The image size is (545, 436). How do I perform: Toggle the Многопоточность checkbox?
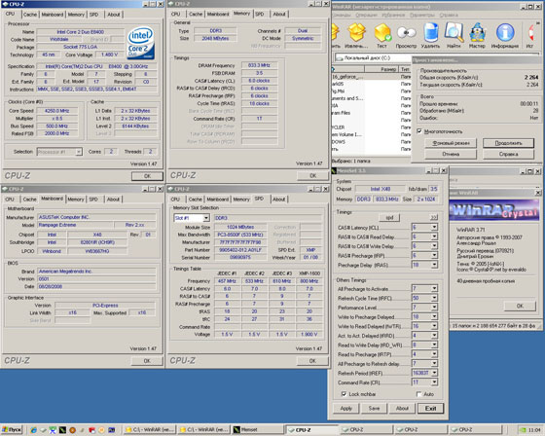pos(419,131)
